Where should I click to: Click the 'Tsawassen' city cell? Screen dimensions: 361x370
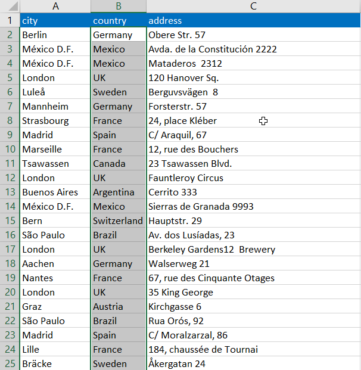(55, 163)
